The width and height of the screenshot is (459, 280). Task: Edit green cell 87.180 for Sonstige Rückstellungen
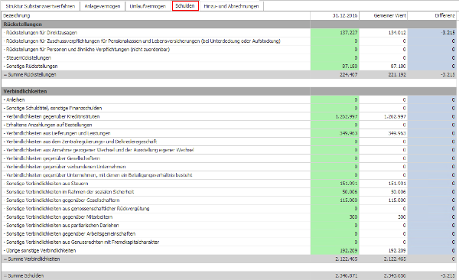(335, 67)
